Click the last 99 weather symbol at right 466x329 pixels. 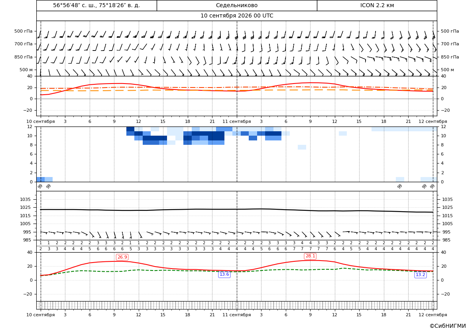[x=432, y=186]
